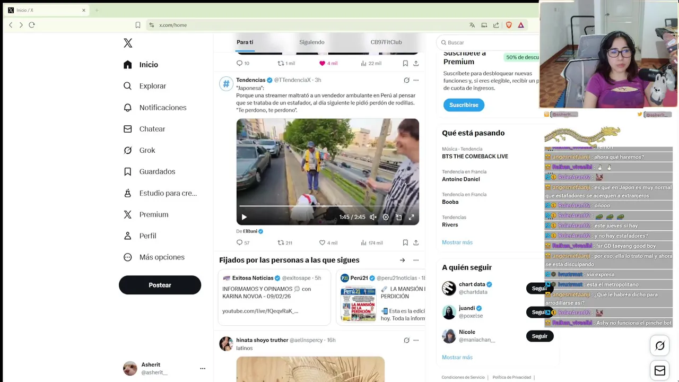Open BTS THE COMEBACK LIVE trend
Image resolution: width=679 pixels, height=382 pixels.
475,157
